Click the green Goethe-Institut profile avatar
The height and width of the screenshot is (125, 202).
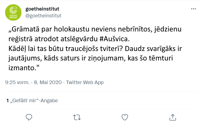coord(14,13)
